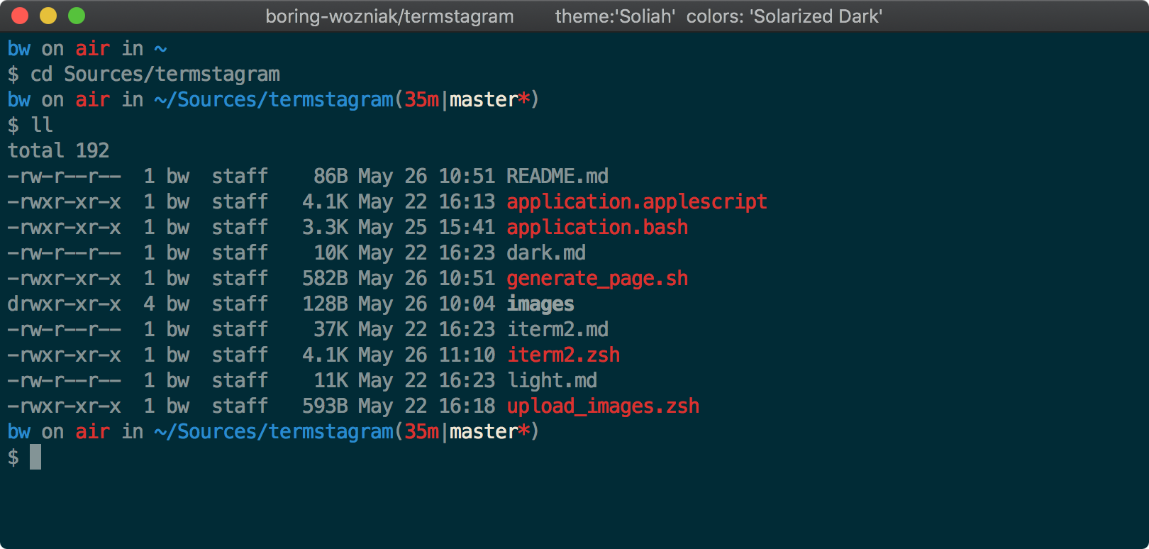Click the green maximize window button
This screenshot has height=549, width=1149.
click(x=77, y=16)
